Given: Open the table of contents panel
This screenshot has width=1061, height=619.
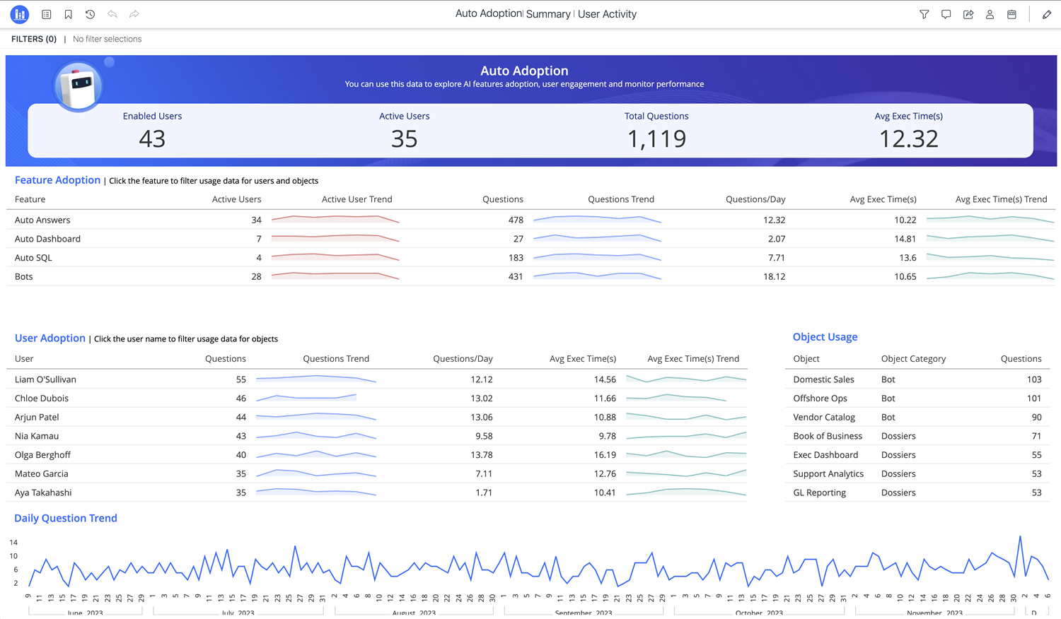Looking at the screenshot, I should (x=47, y=14).
